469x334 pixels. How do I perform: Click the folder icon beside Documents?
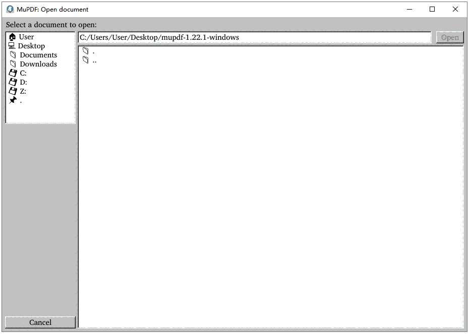12,54
